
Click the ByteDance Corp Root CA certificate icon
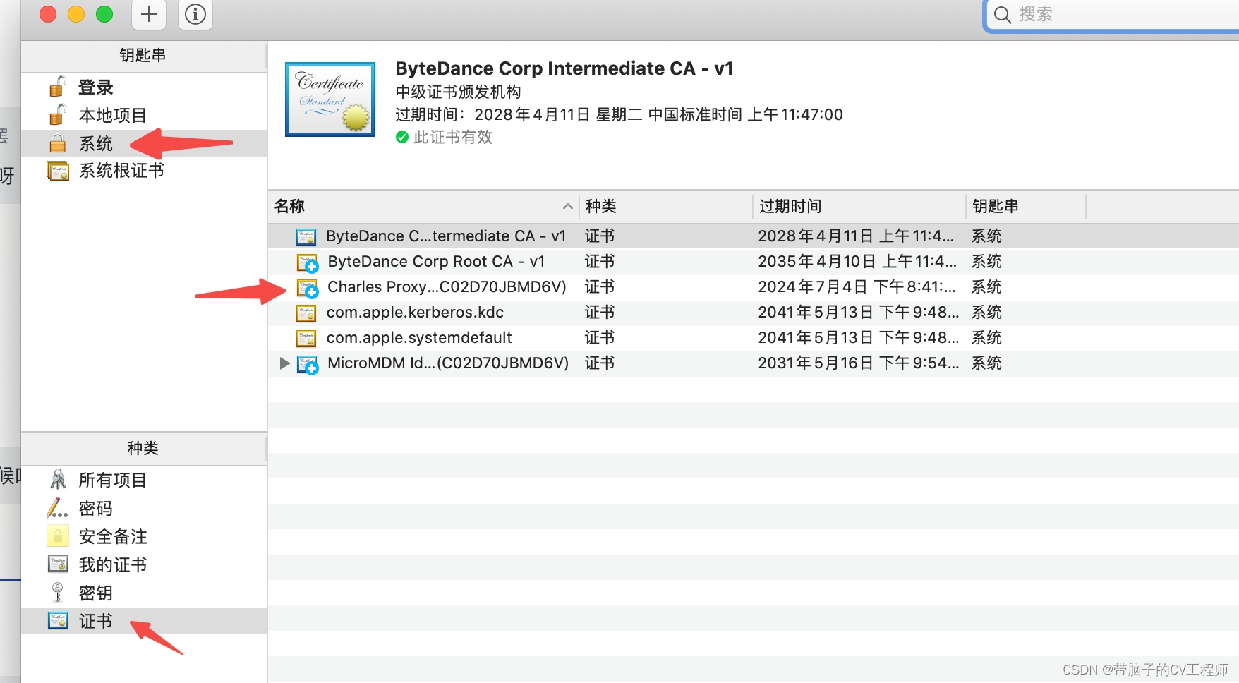pyautogui.click(x=307, y=262)
